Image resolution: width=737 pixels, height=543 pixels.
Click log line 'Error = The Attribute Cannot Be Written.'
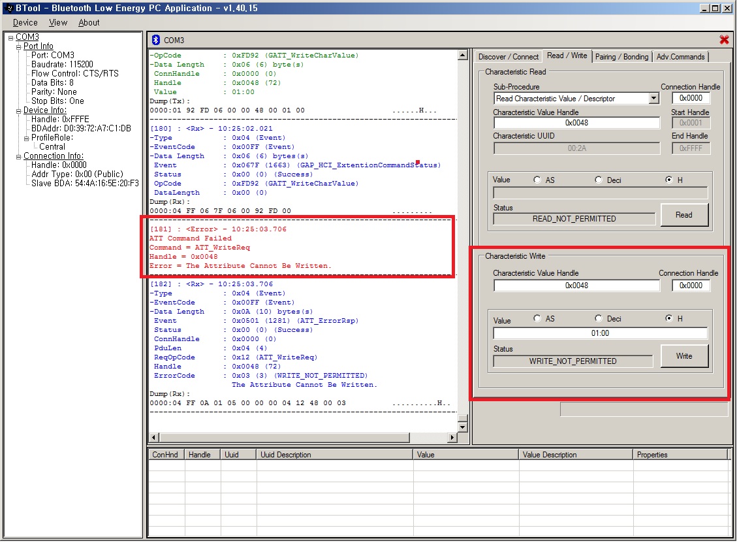click(240, 266)
